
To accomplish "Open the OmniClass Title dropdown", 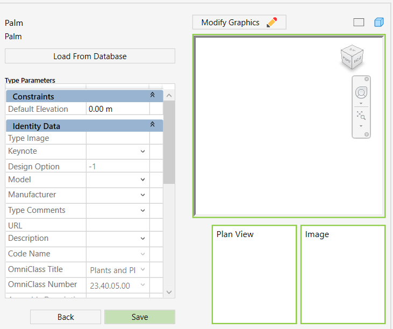I will 142,270.
